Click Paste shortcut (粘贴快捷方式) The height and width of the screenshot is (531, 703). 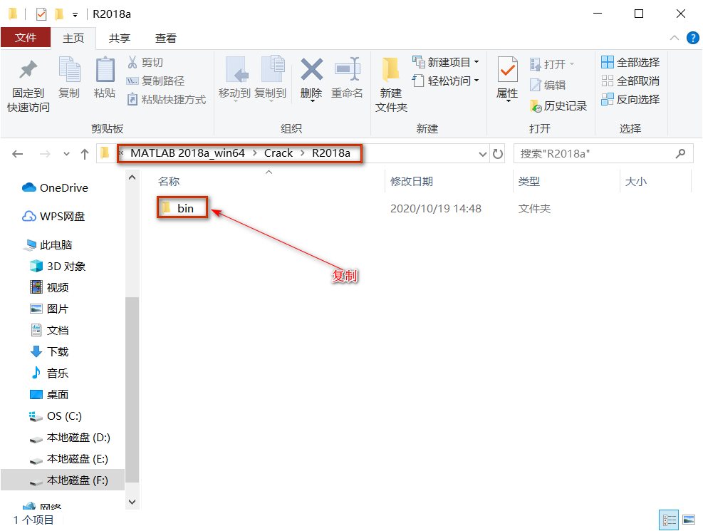[167, 100]
